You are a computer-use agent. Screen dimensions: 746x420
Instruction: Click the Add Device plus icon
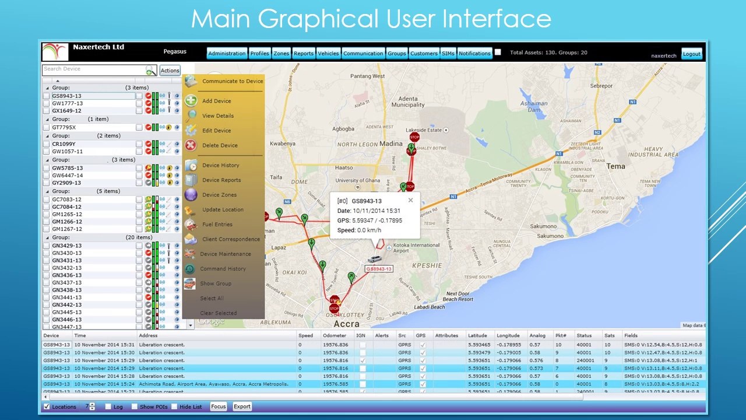191,100
